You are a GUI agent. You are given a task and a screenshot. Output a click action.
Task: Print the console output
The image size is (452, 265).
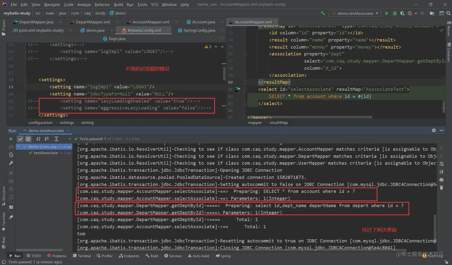pos(442,180)
